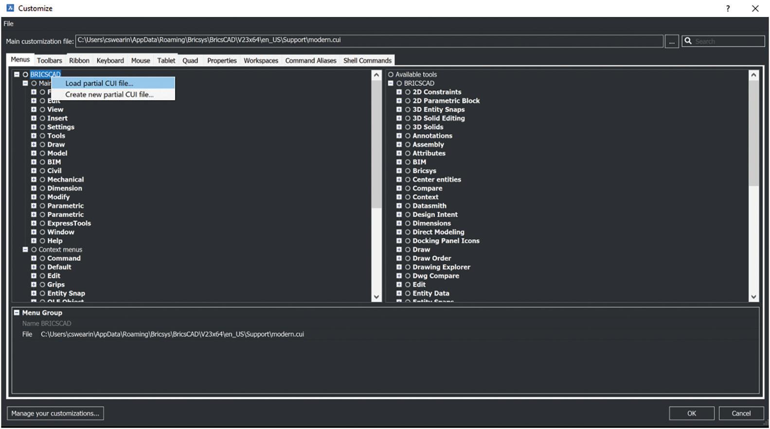Click the Available tools scroll-up arrow
Screen dimensions: 770x429
point(753,75)
